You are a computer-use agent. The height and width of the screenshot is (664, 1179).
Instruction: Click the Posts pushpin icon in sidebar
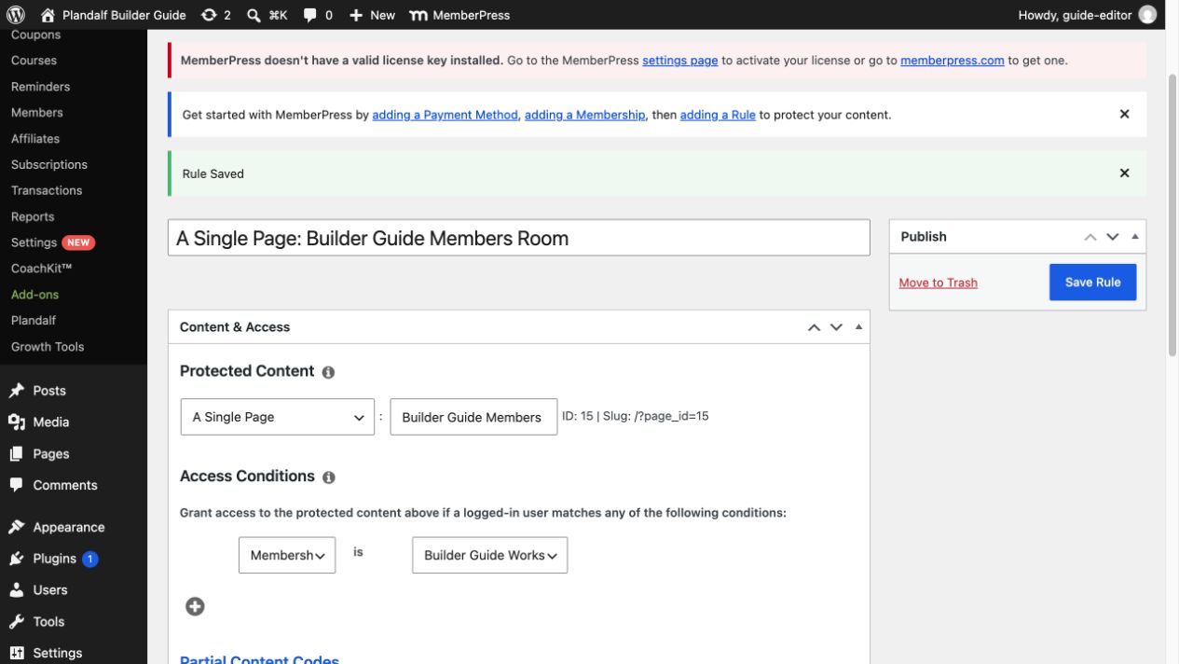[x=17, y=391]
